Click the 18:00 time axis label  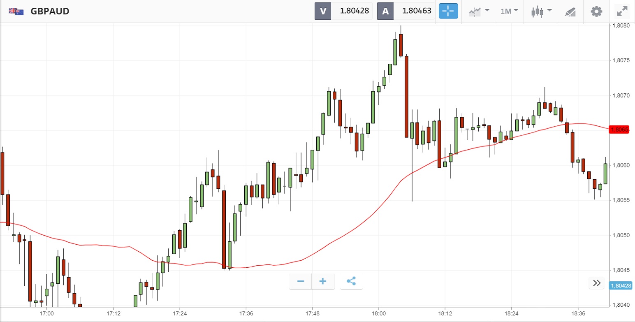tap(378, 314)
